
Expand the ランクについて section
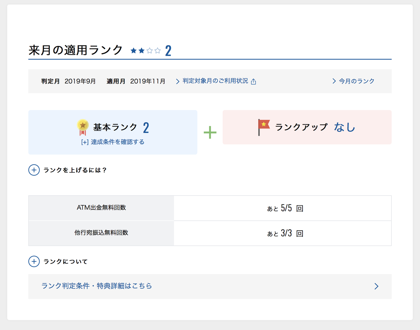(34, 261)
